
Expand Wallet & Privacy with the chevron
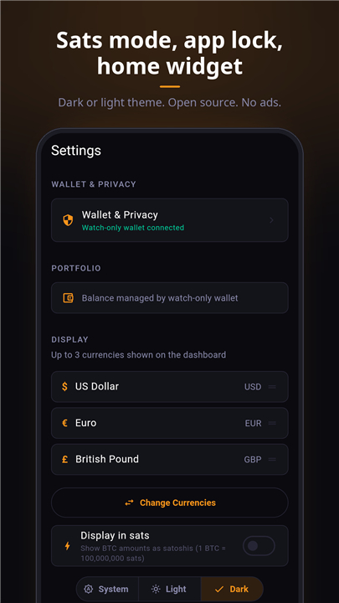click(271, 220)
